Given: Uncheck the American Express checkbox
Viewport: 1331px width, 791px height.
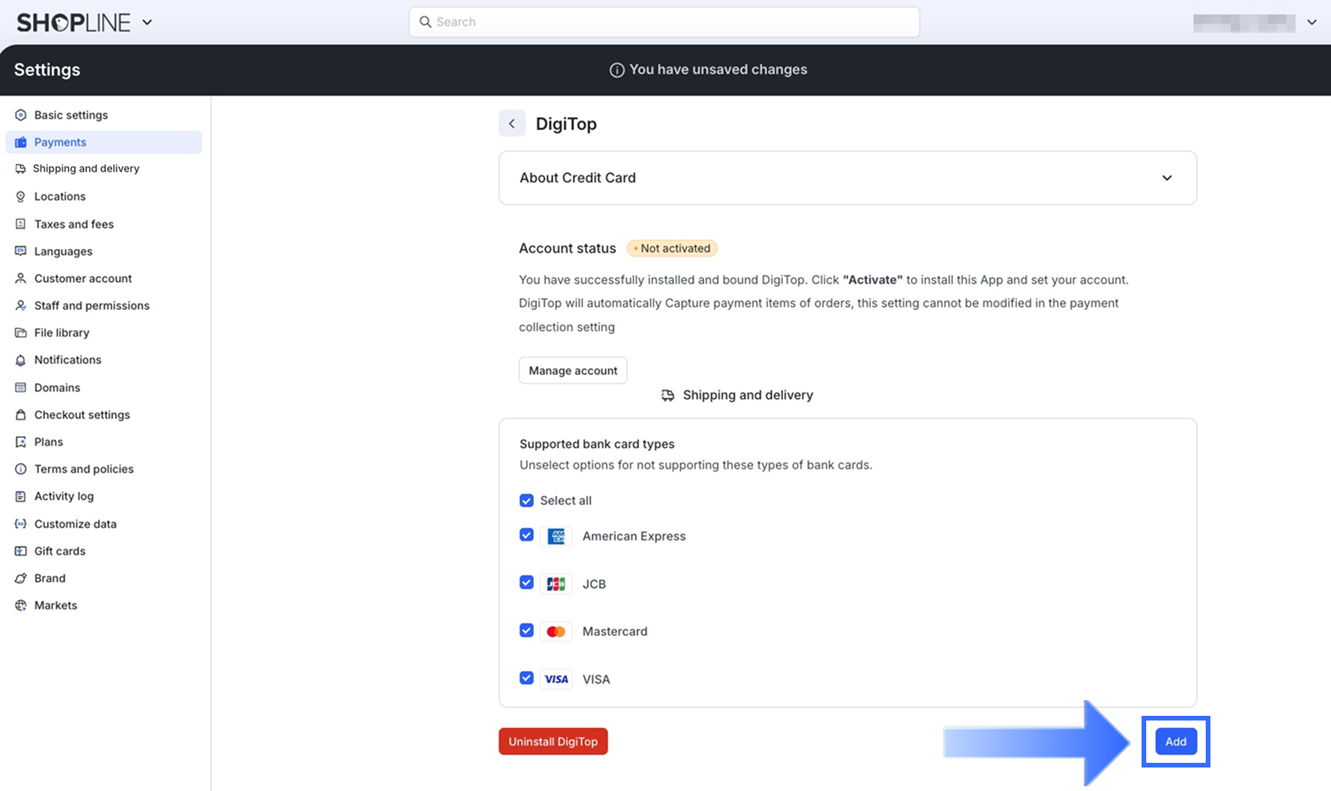Looking at the screenshot, I should [x=527, y=535].
